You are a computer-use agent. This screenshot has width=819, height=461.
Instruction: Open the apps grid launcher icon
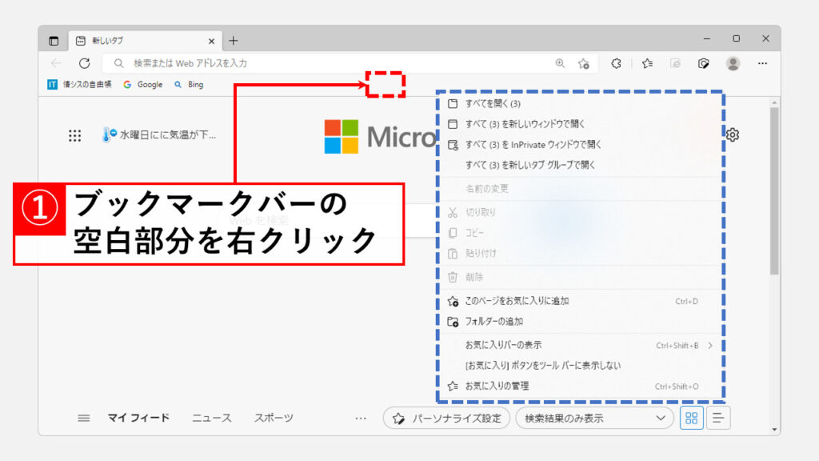coord(74,135)
